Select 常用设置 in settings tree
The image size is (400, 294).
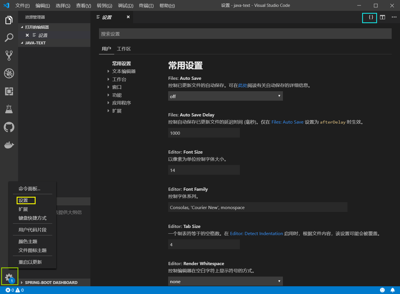pos(121,63)
